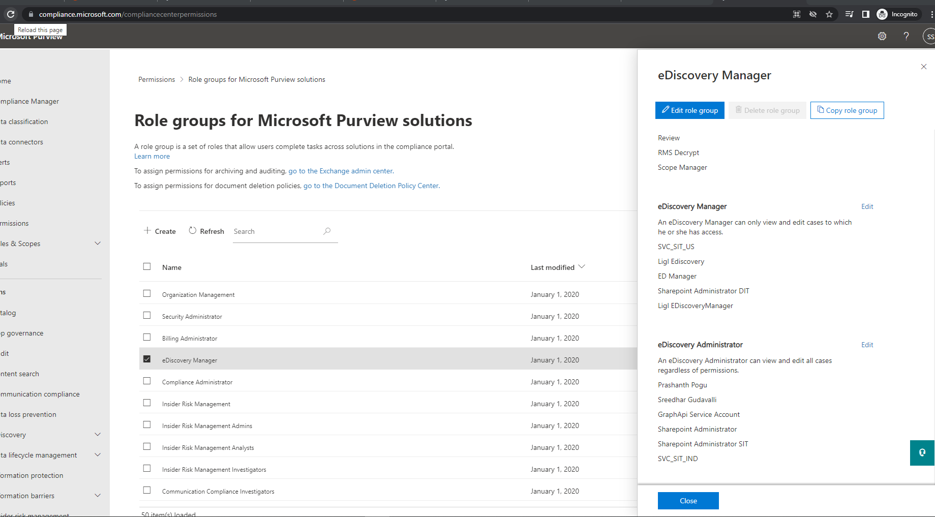This screenshot has width=935, height=517.
Task: Open Communication compliance in sidebar
Action: pyautogui.click(x=40, y=394)
